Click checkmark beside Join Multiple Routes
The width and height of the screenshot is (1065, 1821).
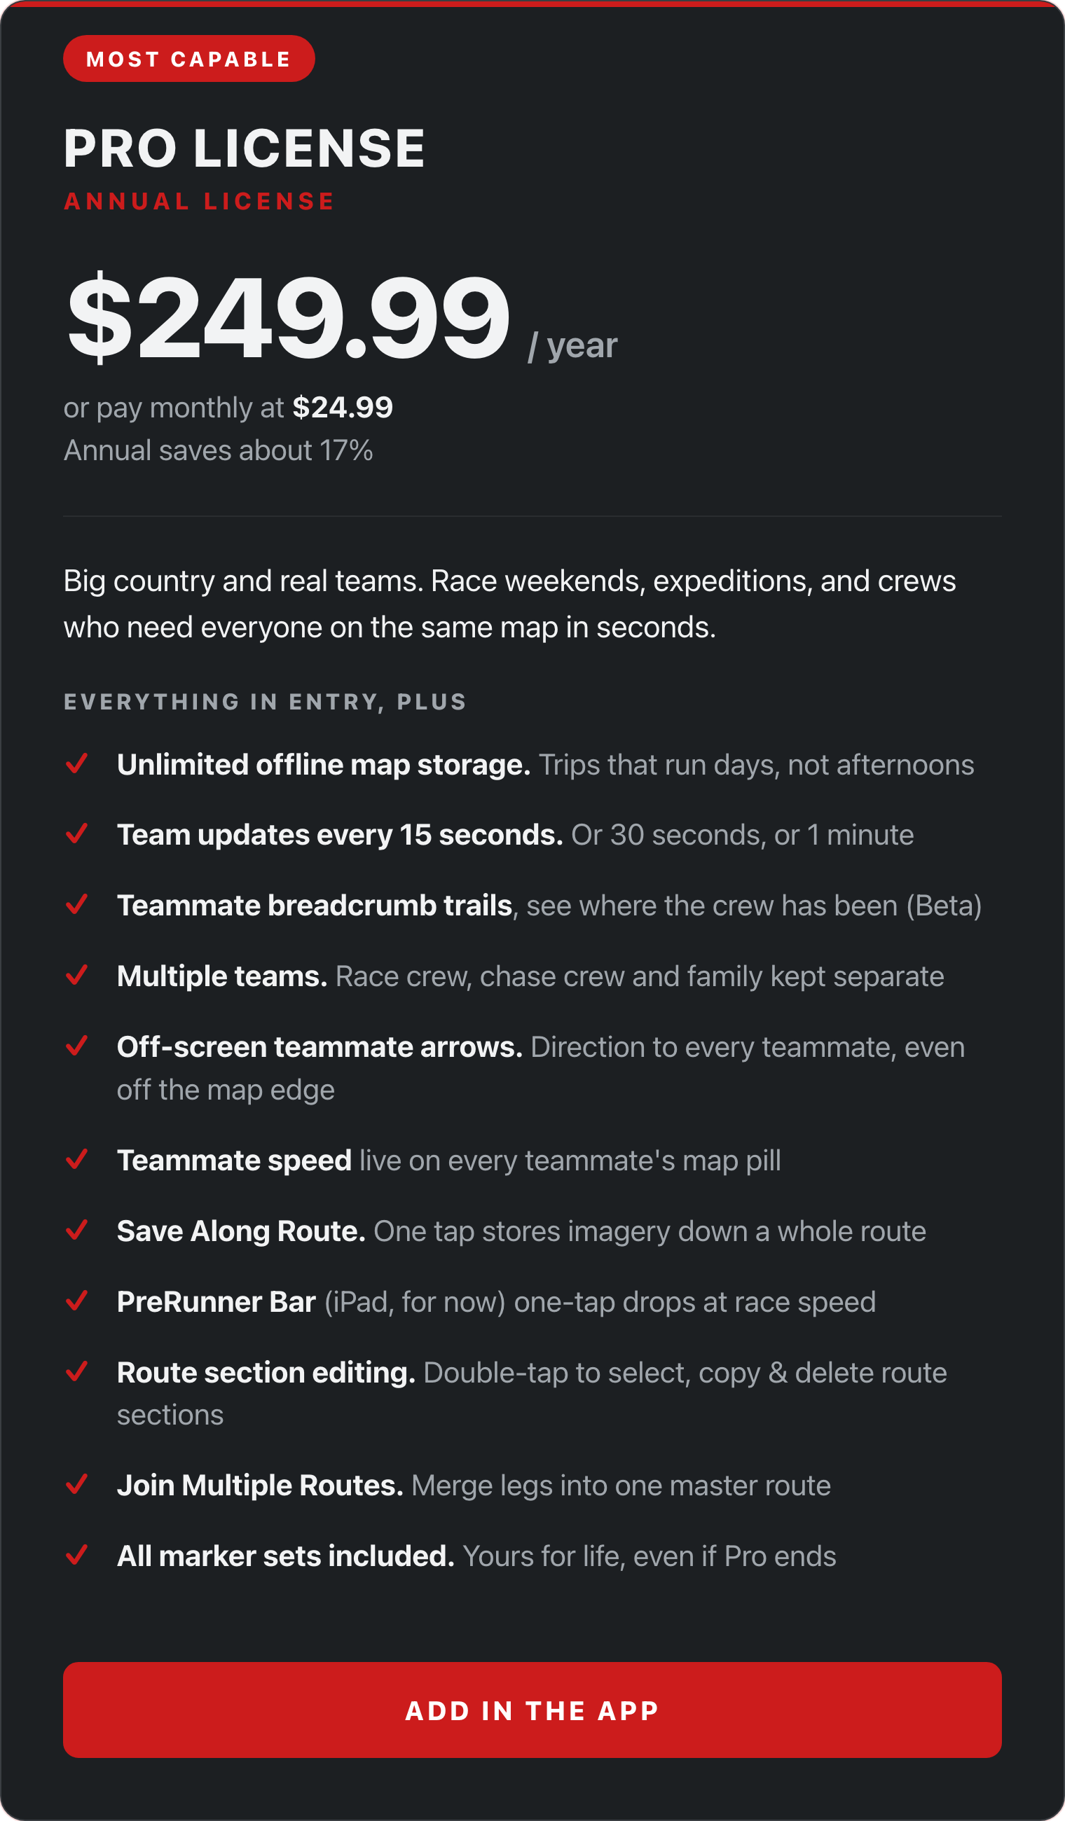coord(76,1484)
